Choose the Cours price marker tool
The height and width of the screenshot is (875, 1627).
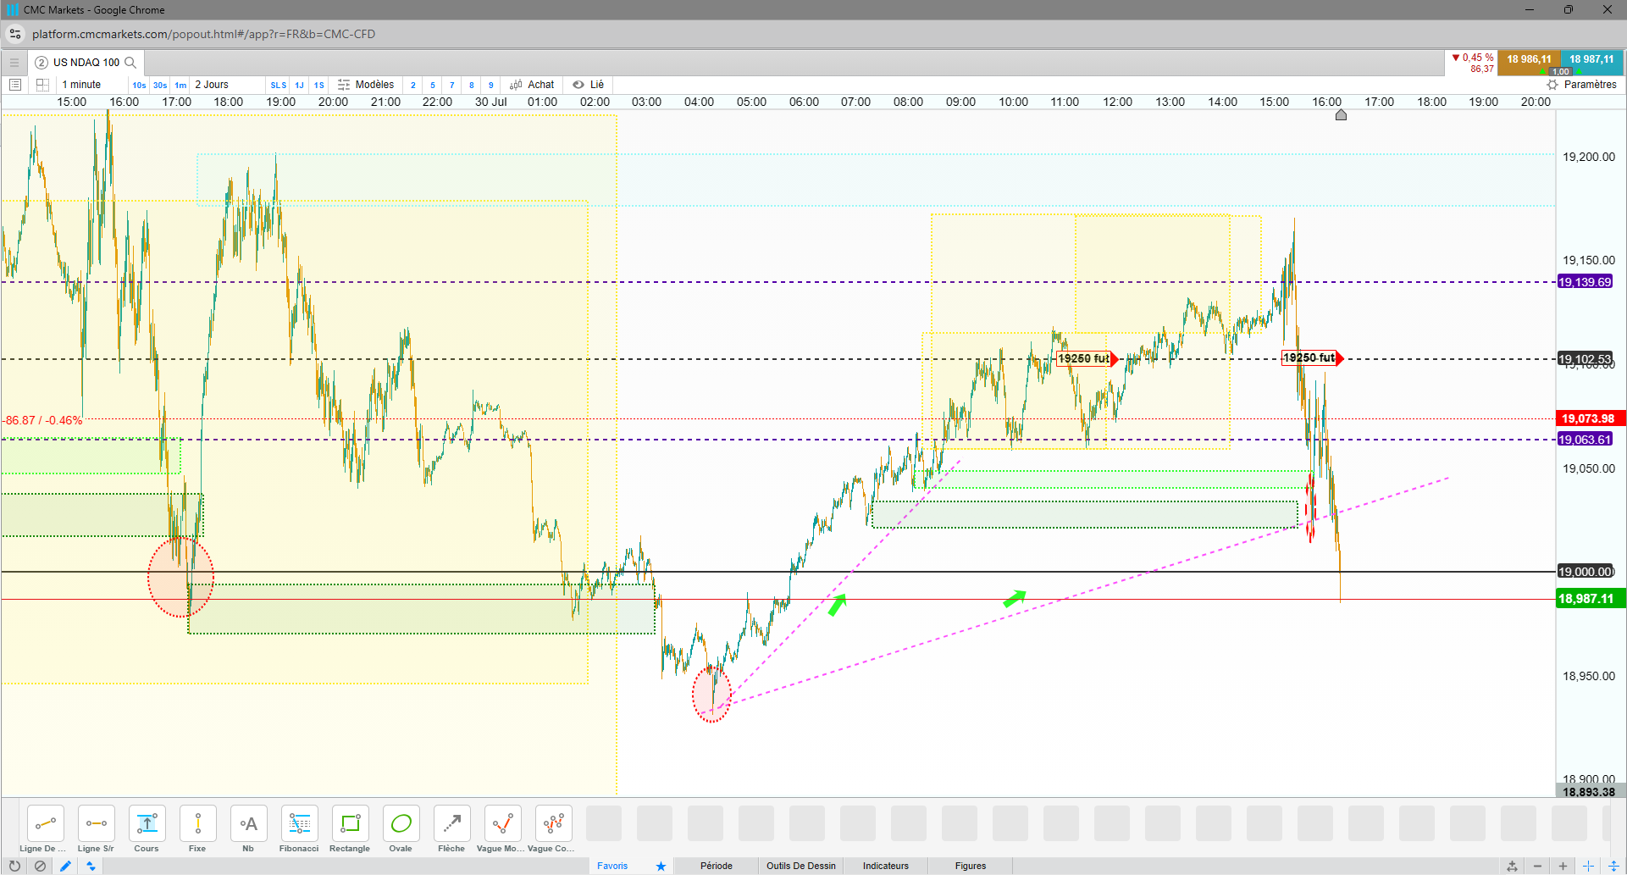point(147,829)
